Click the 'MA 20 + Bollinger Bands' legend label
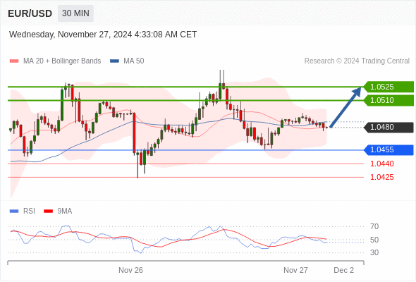 point(62,61)
